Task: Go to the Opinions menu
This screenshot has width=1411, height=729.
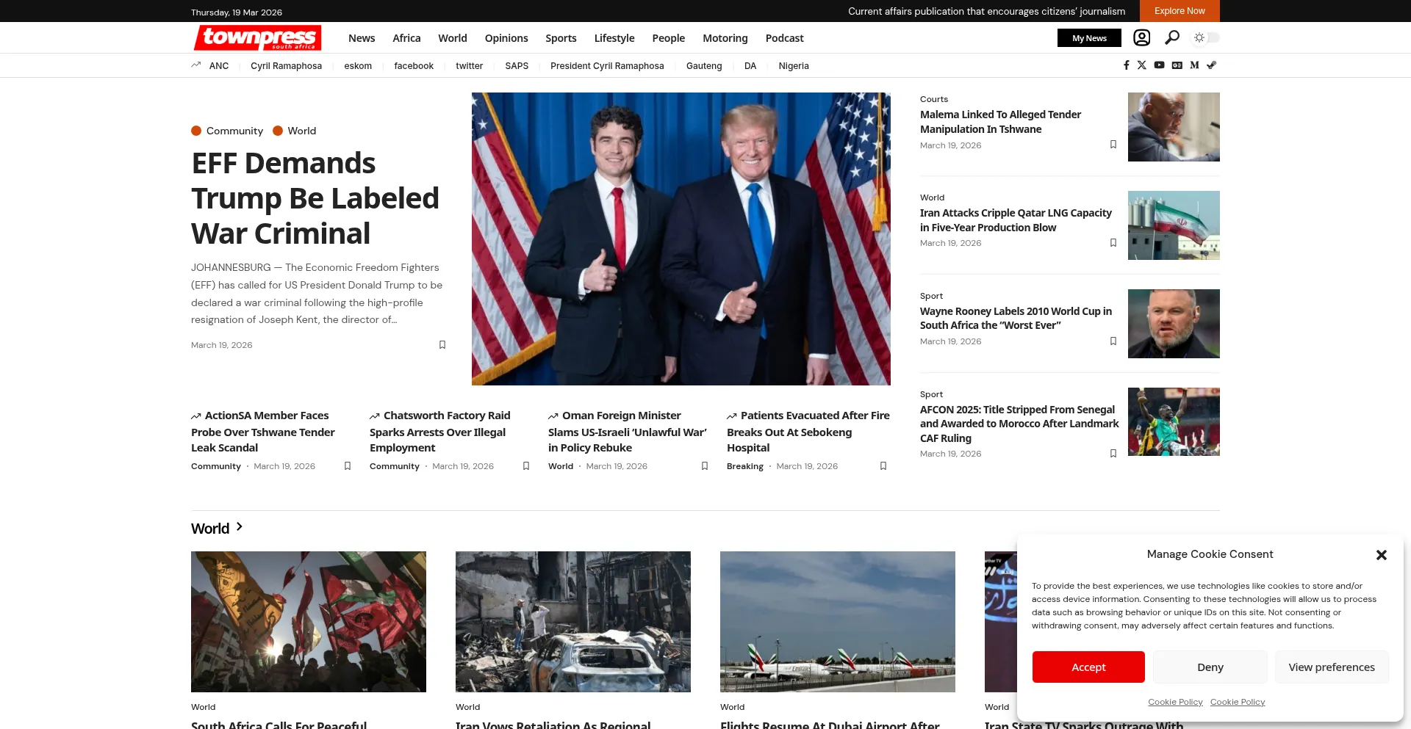Action: [506, 38]
